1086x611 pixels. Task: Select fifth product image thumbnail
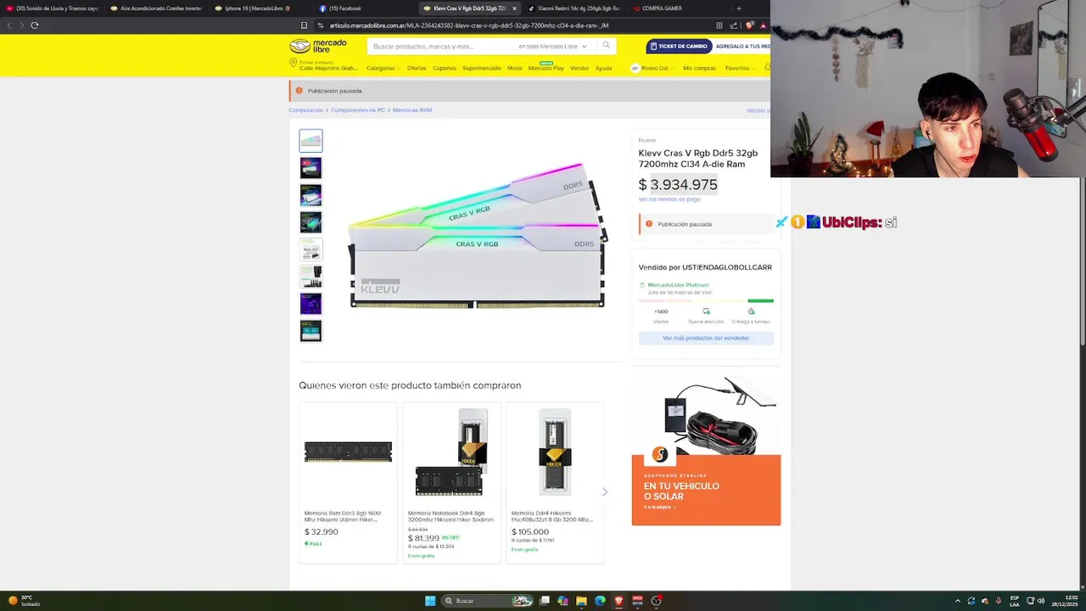click(x=311, y=249)
